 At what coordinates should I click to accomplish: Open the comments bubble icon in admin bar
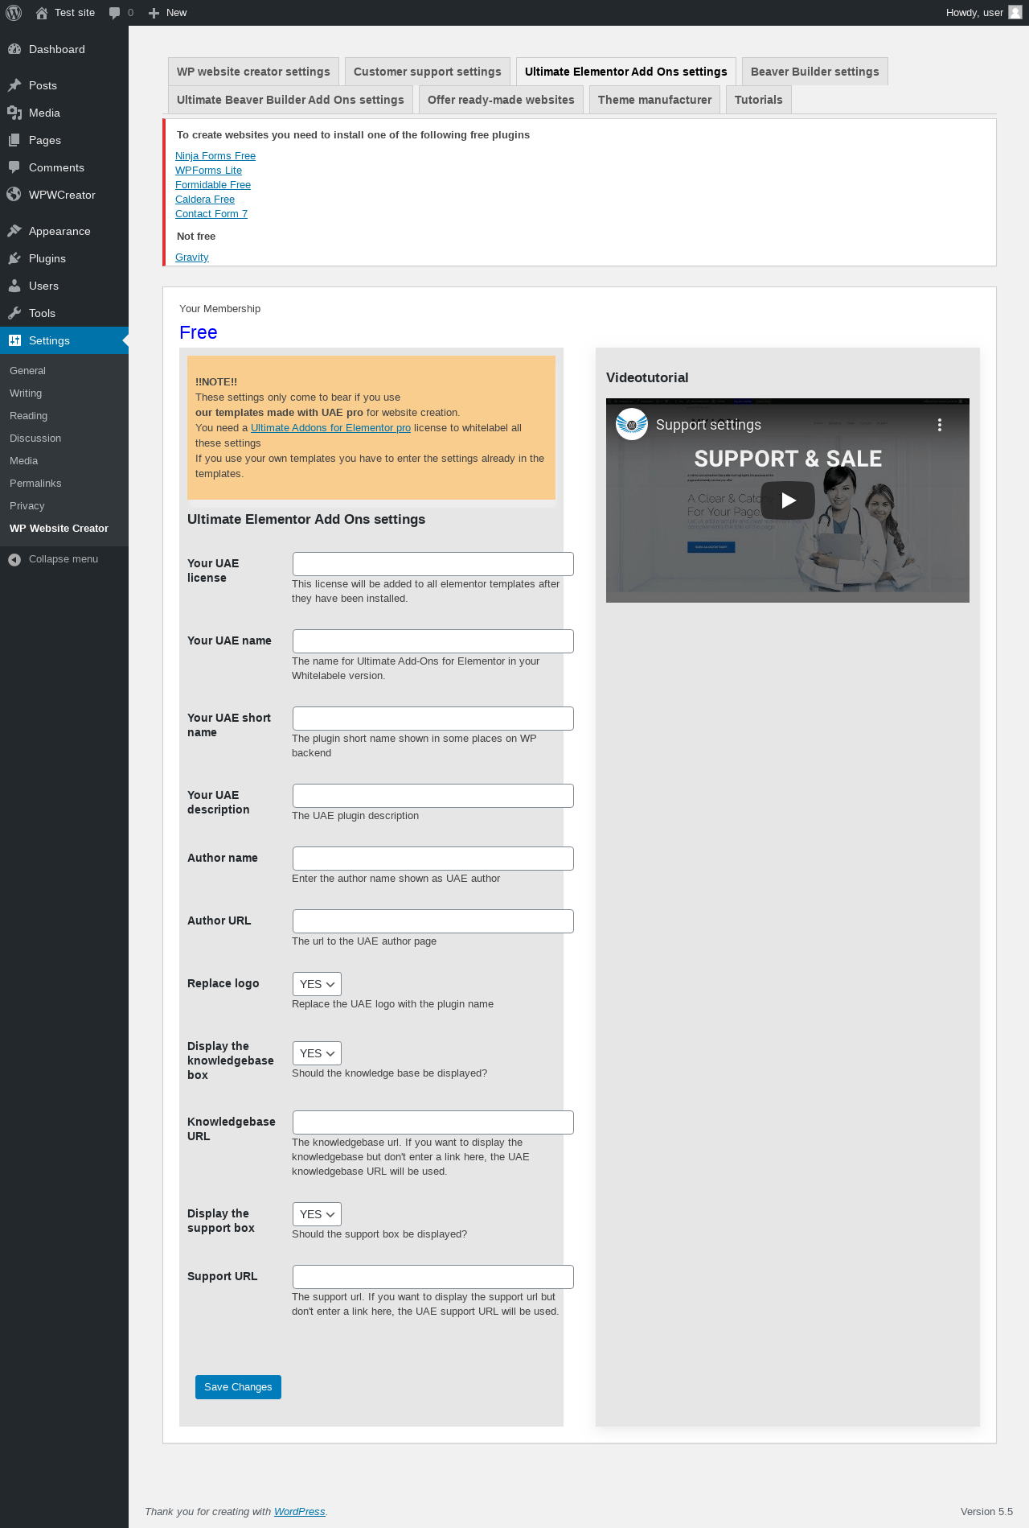coord(114,13)
